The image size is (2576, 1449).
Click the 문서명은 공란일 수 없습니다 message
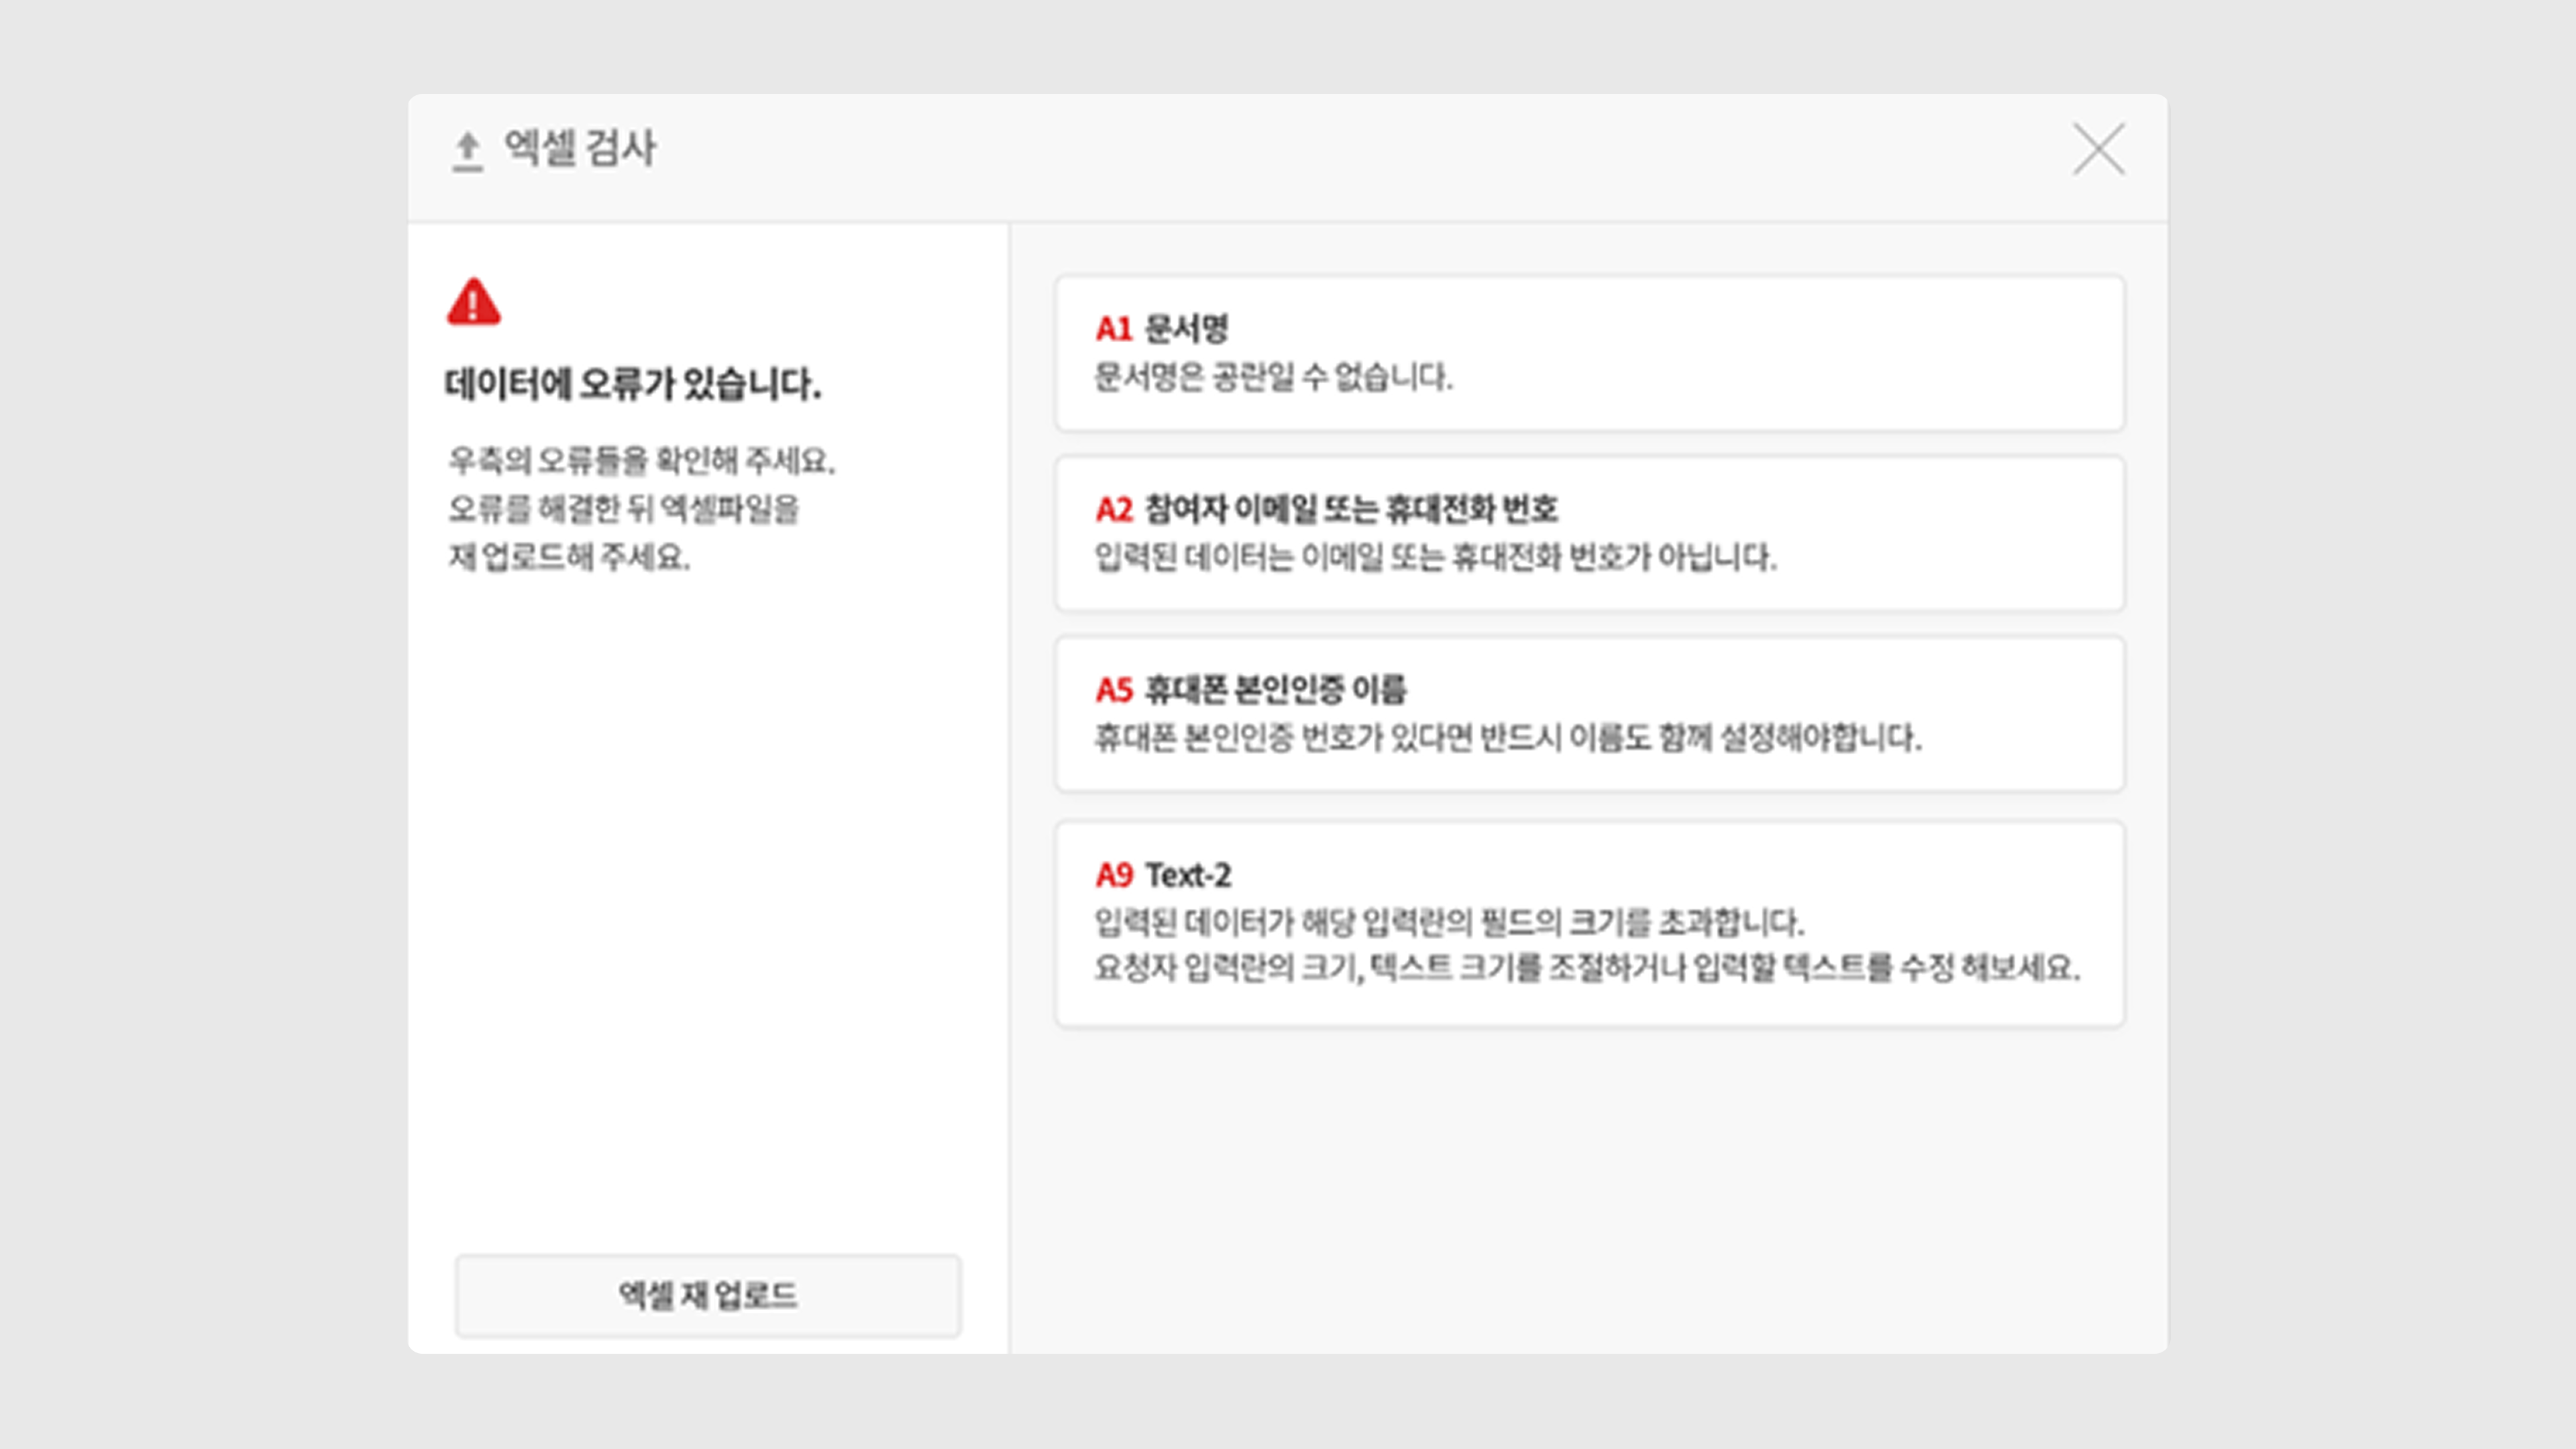(x=1272, y=377)
